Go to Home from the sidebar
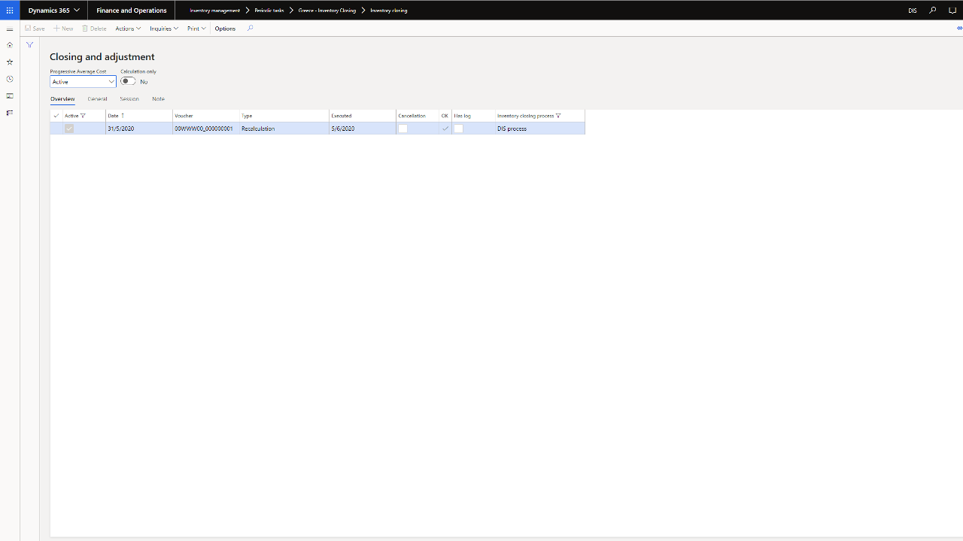 (x=10, y=45)
